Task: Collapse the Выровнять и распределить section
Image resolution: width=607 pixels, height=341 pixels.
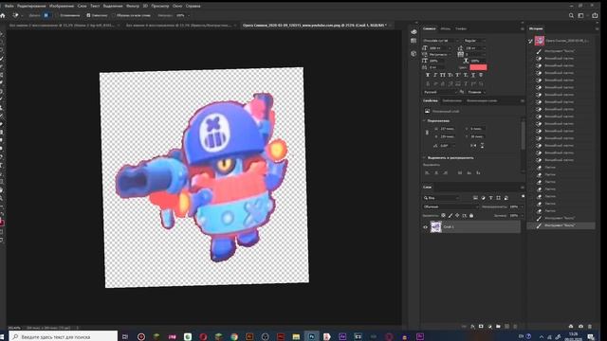Action: [x=424, y=158]
